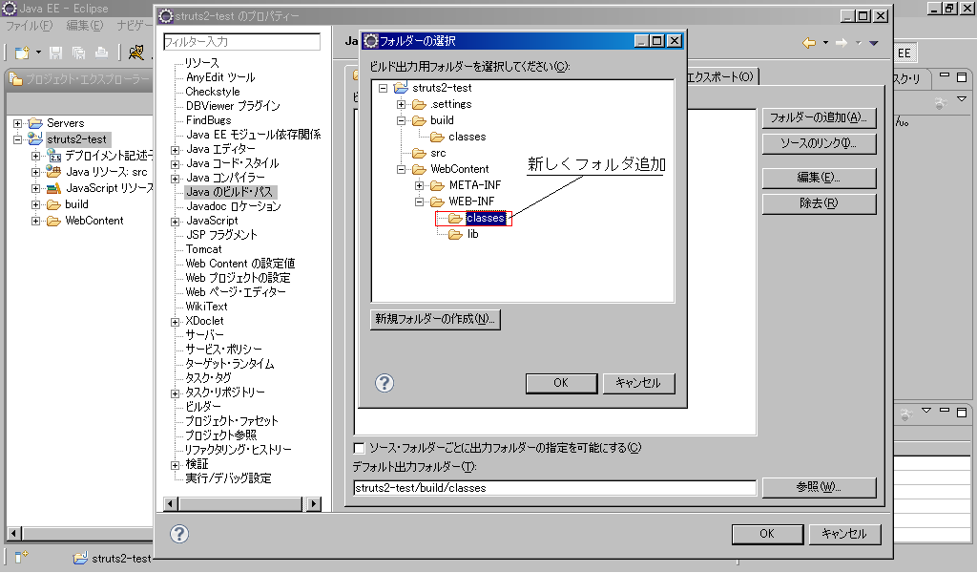
Task: Click the Forward arrow in properties dialog
Action: click(842, 43)
